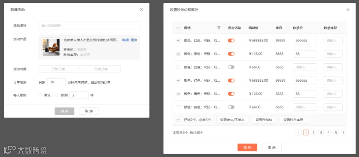Go to previous page with the left arrow

298,132
